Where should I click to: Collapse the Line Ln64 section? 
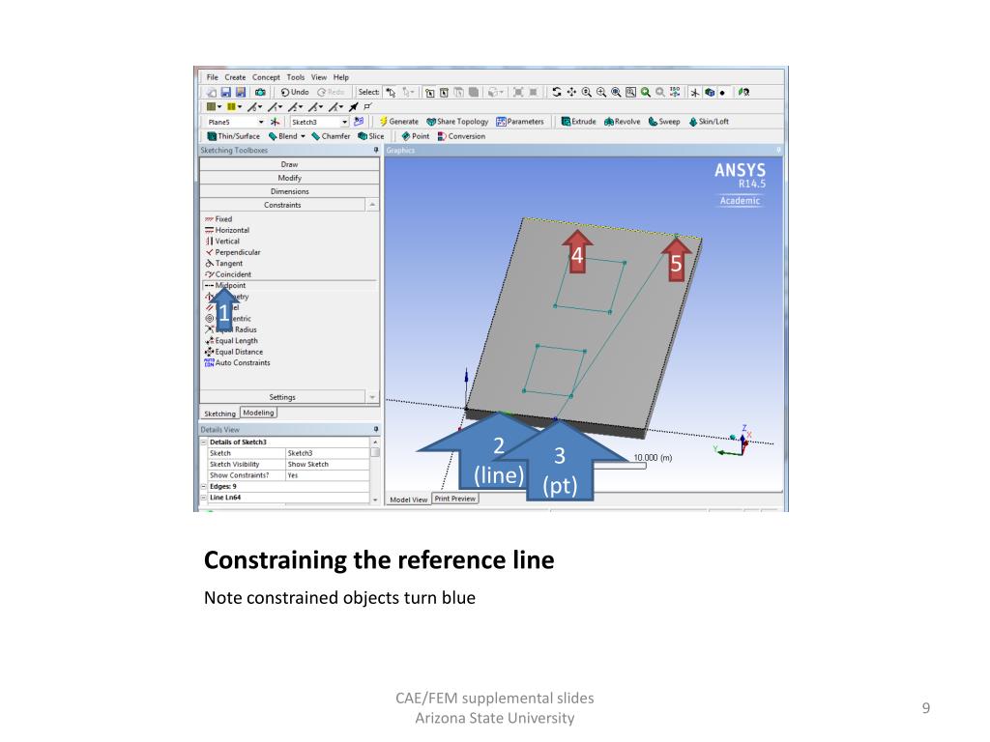click(x=204, y=498)
